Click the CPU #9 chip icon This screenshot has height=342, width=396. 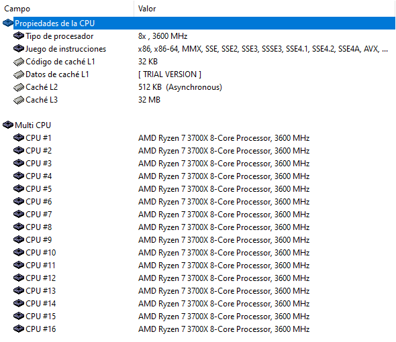(18, 239)
